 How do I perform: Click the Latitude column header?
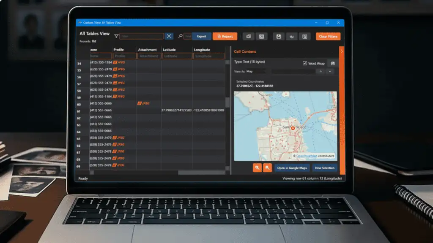170,50
